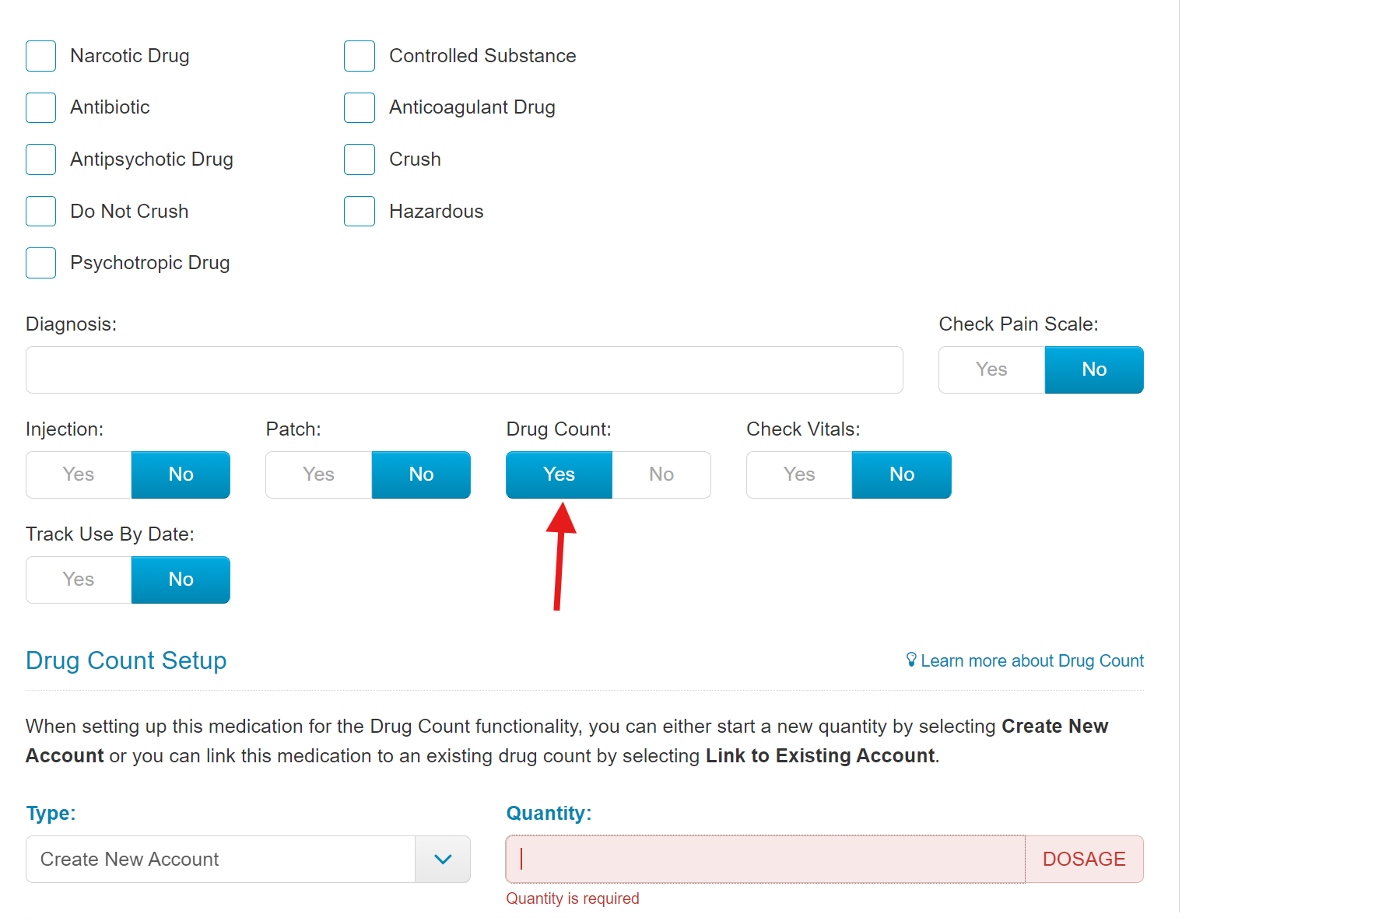This screenshot has height=921, width=1382.
Task: Switch Patch to Yes
Action: click(x=318, y=475)
